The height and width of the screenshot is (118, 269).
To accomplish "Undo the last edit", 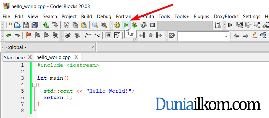I will (x=46, y=25).
